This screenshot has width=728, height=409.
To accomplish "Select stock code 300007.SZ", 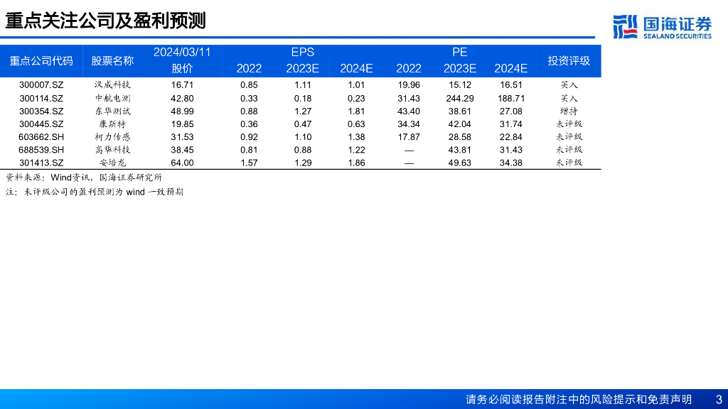I will [x=41, y=85].
